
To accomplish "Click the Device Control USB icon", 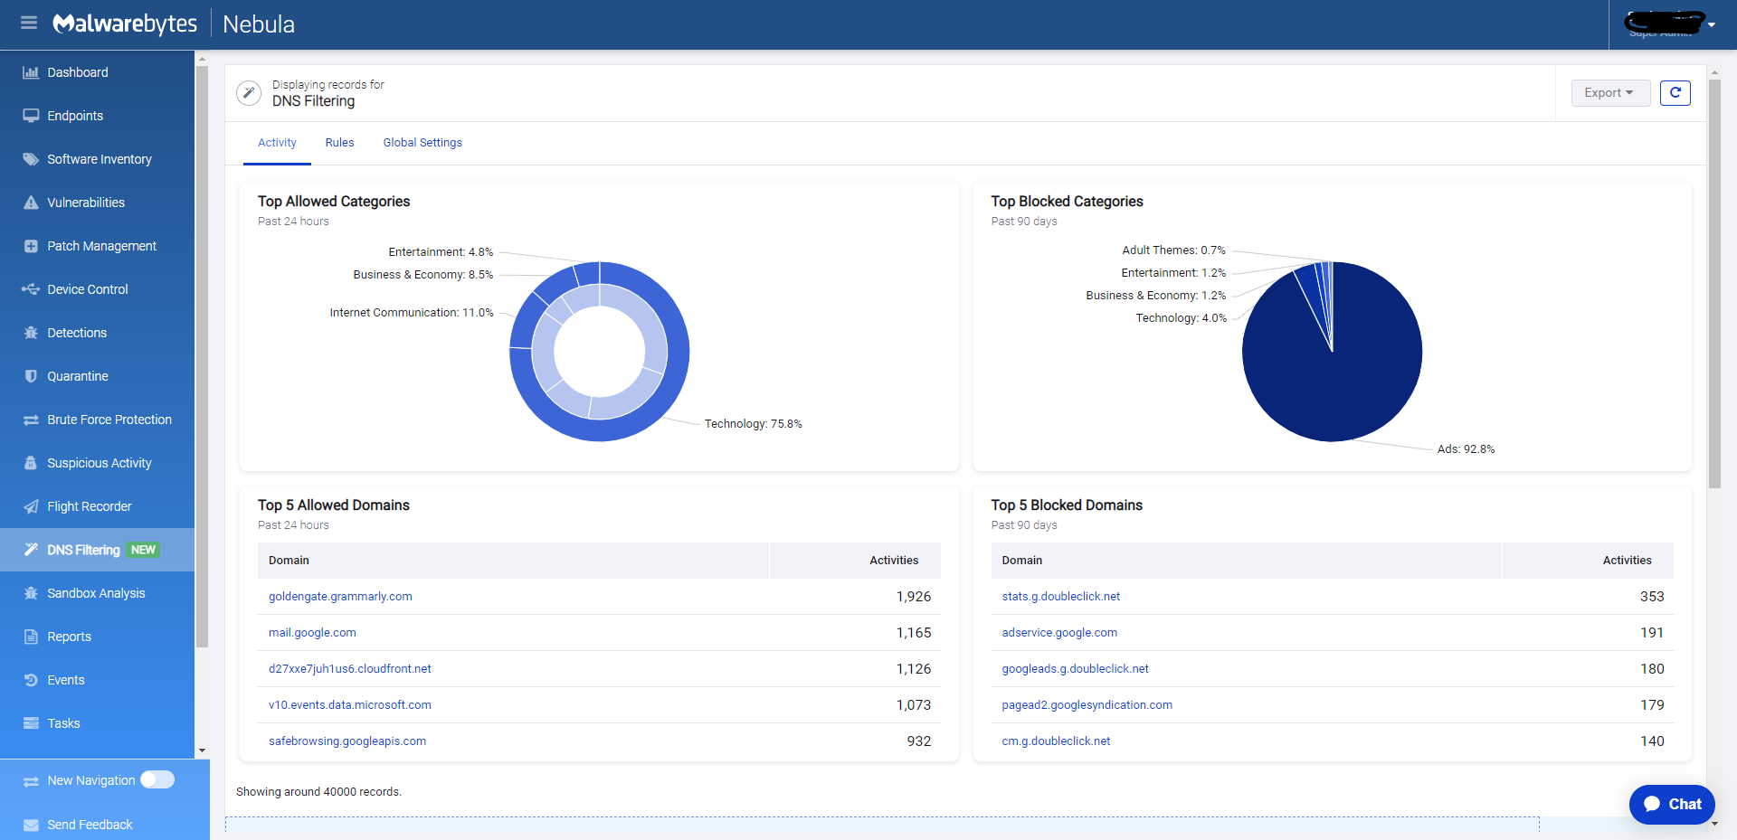I will (x=31, y=289).
